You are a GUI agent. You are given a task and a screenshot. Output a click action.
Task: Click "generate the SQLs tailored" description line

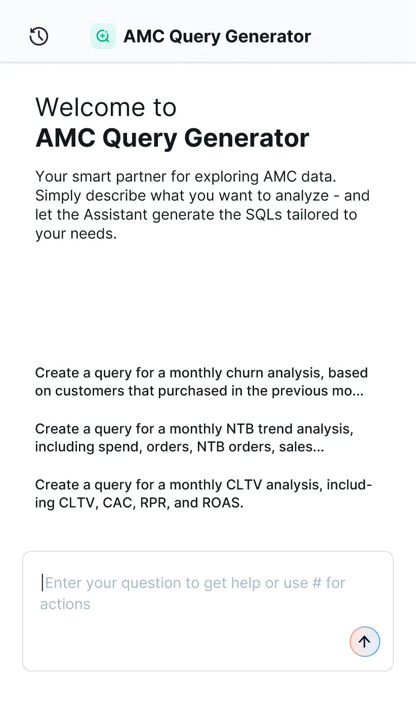pyautogui.click(x=196, y=215)
